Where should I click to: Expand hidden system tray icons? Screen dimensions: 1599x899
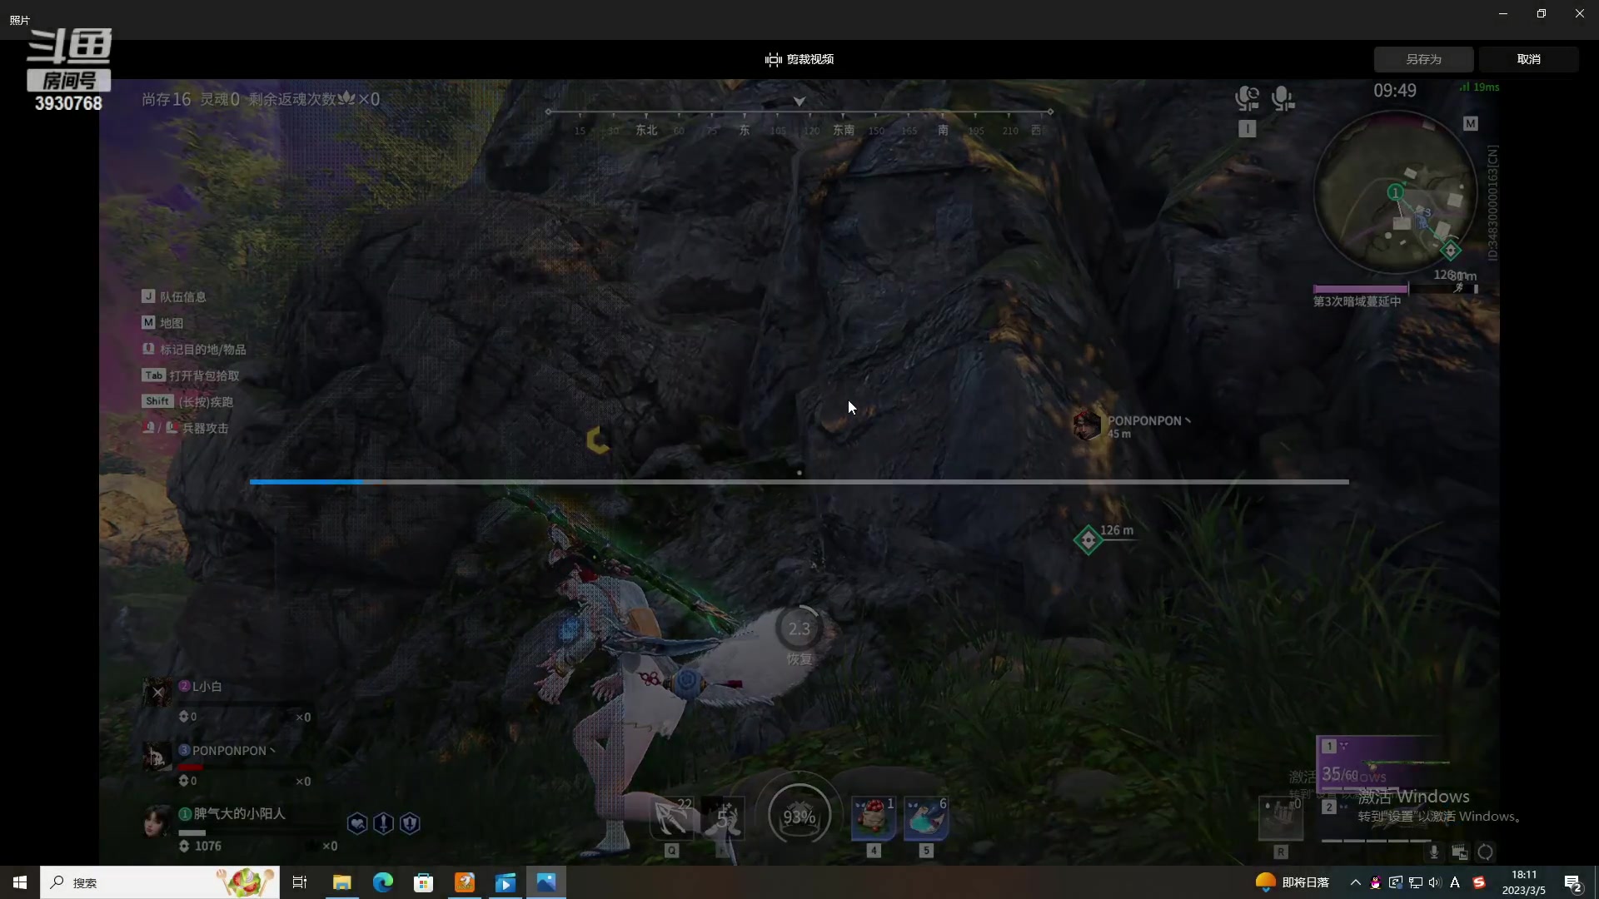[x=1355, y=882]
